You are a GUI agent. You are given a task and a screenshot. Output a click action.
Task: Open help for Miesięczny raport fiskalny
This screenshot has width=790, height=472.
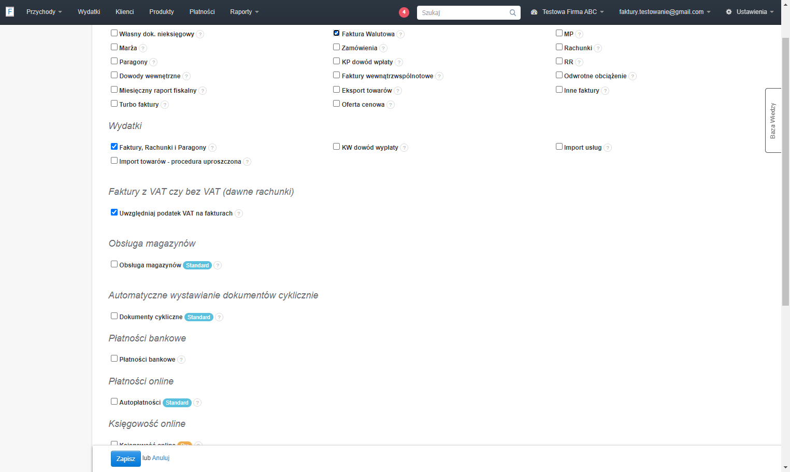click(x=203, y=91)
